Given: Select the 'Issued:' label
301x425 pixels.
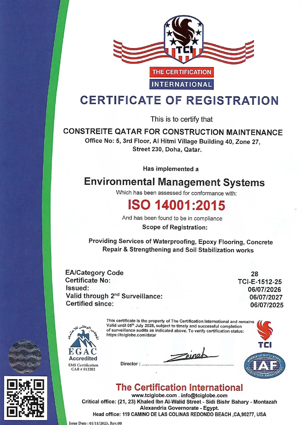Looking at the screenshot, I should 77,288.
